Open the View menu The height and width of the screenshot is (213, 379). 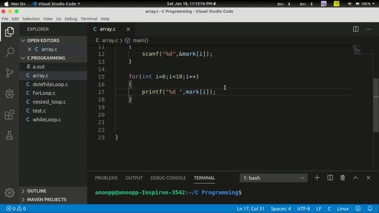[x=48, y=18]
